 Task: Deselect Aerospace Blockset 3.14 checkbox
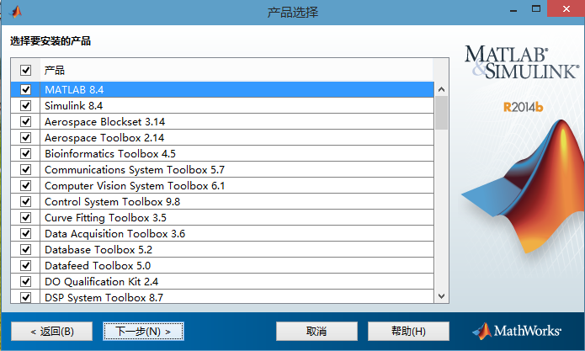25,121
